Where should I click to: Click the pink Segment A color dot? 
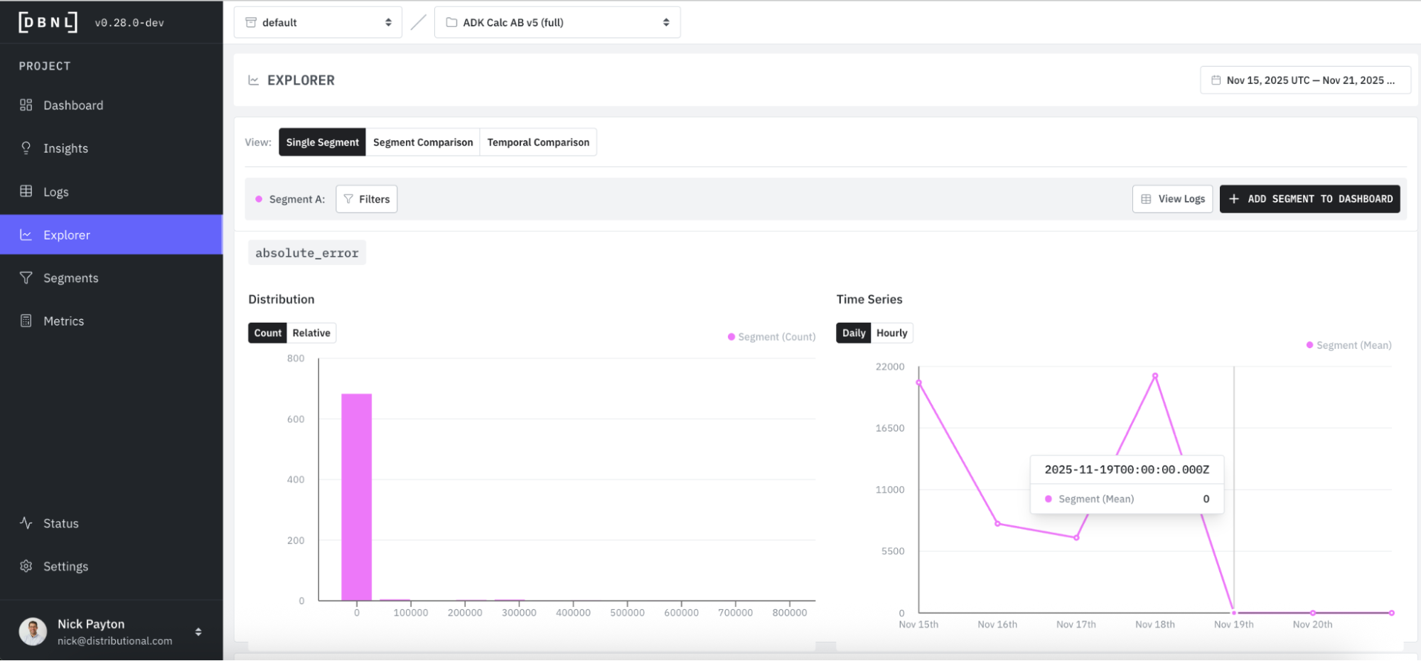(259, 199)
